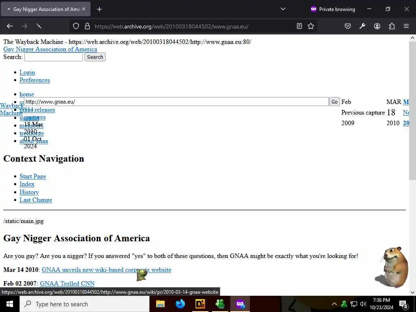Open developer tools wrench icon
Screen dimensions: 416x312
point(362,26)
